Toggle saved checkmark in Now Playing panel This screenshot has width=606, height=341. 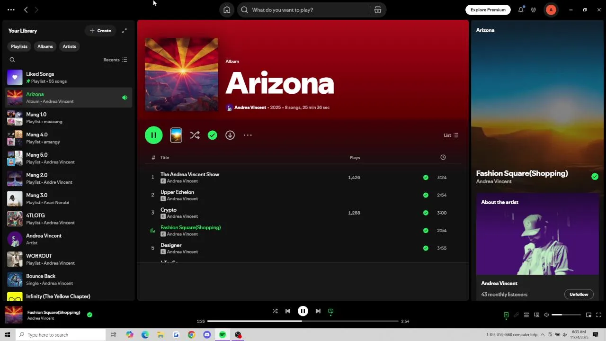pos(595,177)
